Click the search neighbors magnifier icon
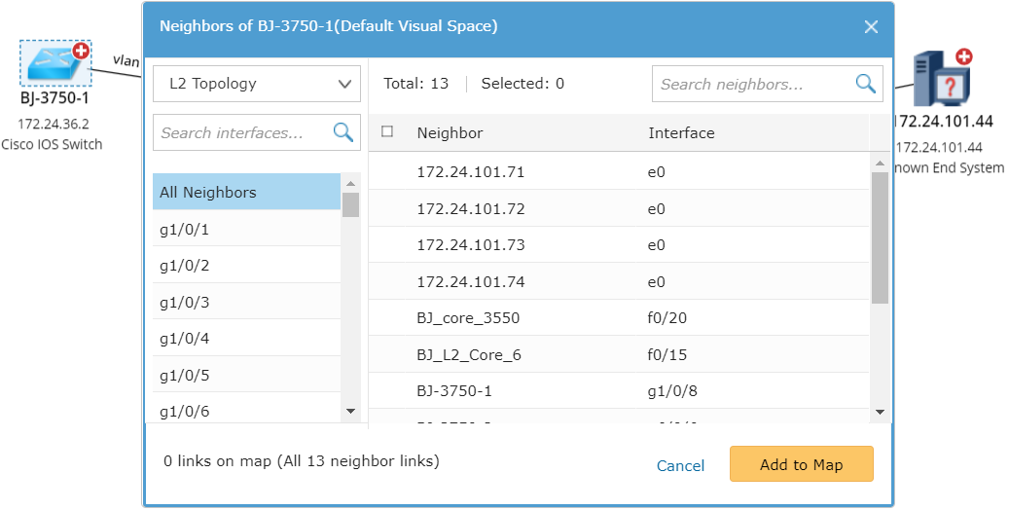 [x=865, y=84]
